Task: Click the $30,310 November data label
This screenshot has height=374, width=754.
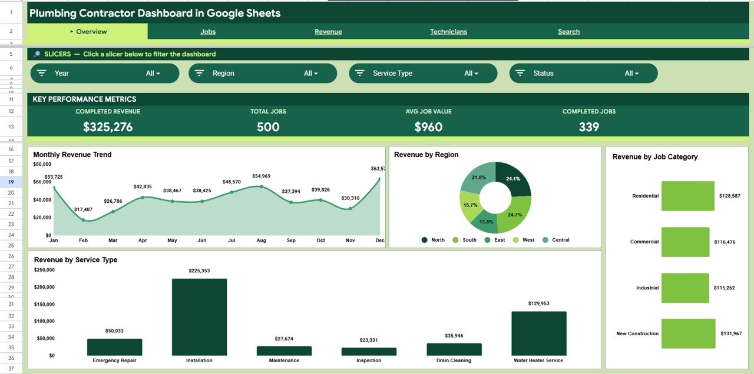Action: (350, 198)
